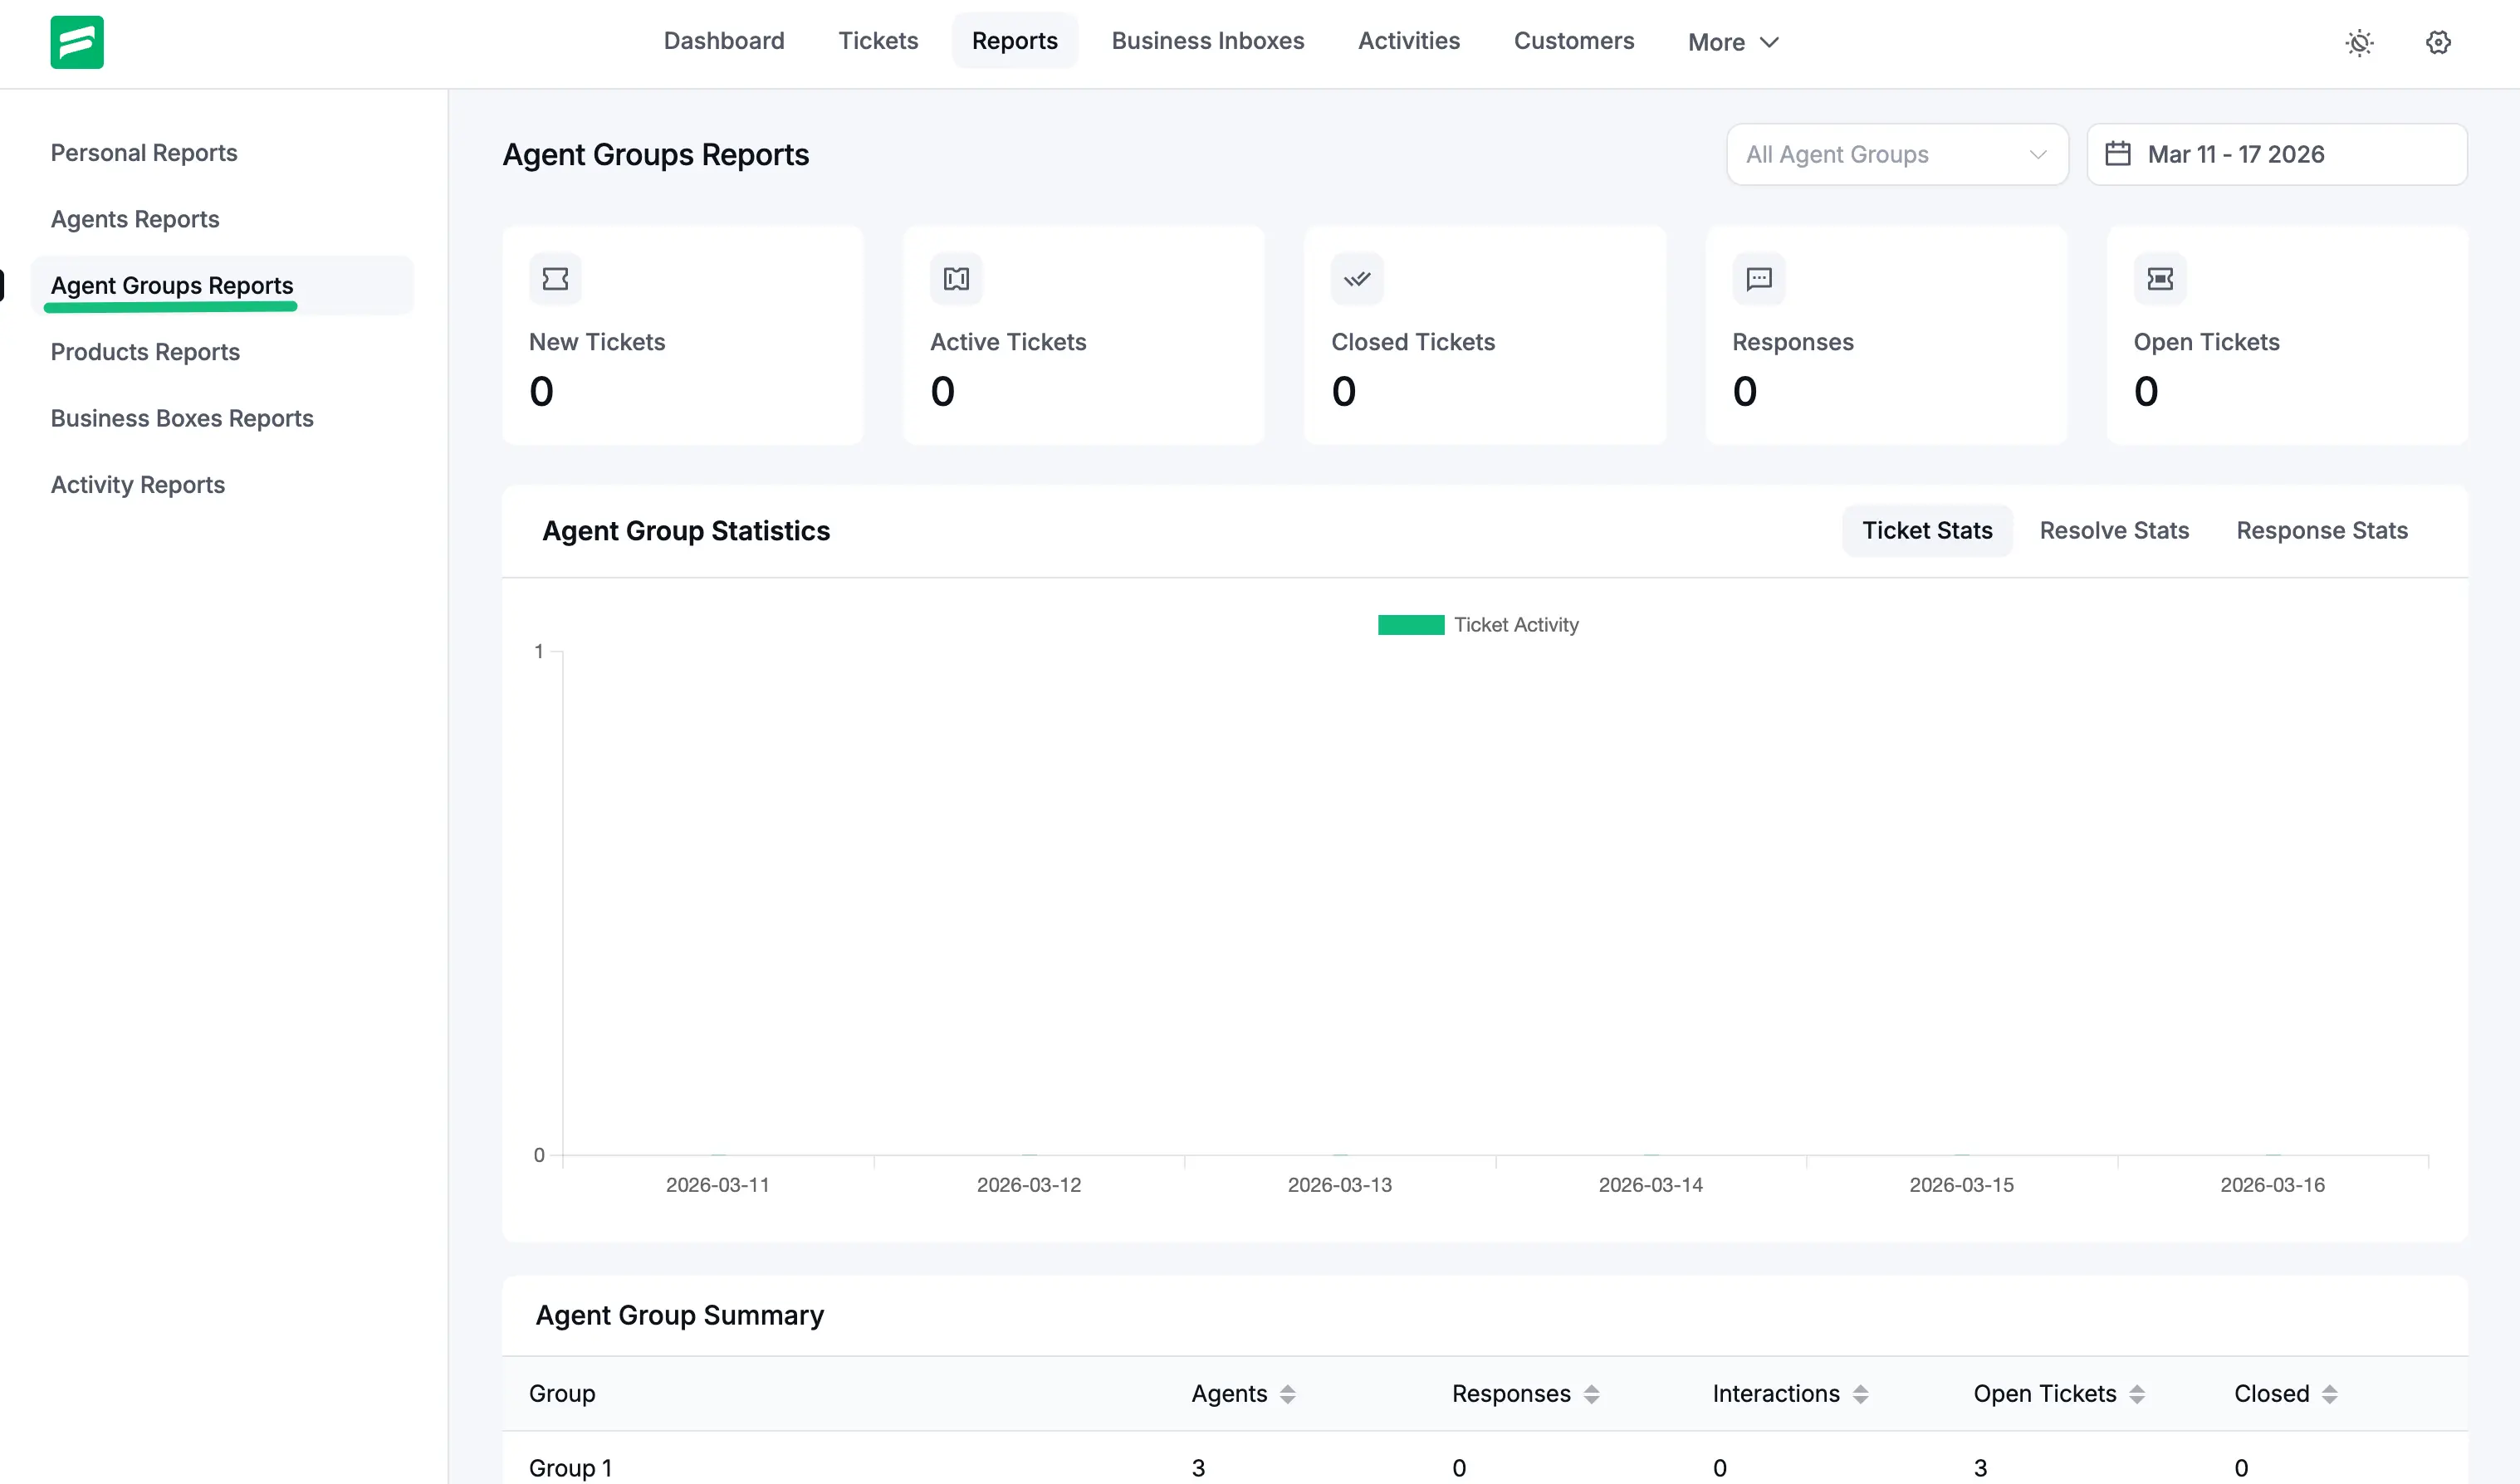This screenshot has height=1484, width=2520.
Task: Click the Responses chat bubble icon
Action: click(1758, 279)
